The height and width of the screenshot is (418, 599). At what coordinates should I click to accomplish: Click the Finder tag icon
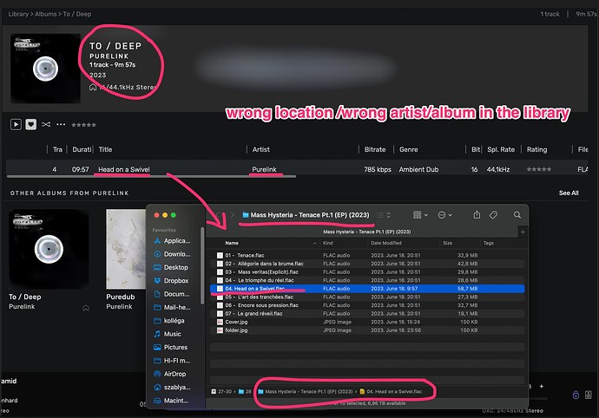tap(494, 215)
